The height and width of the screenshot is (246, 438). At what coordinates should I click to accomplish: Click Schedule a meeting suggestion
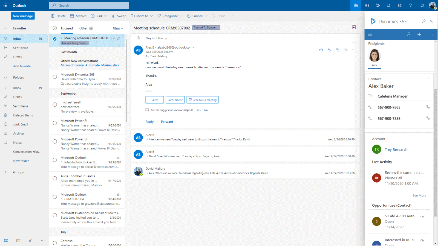[x=203, y=100]
